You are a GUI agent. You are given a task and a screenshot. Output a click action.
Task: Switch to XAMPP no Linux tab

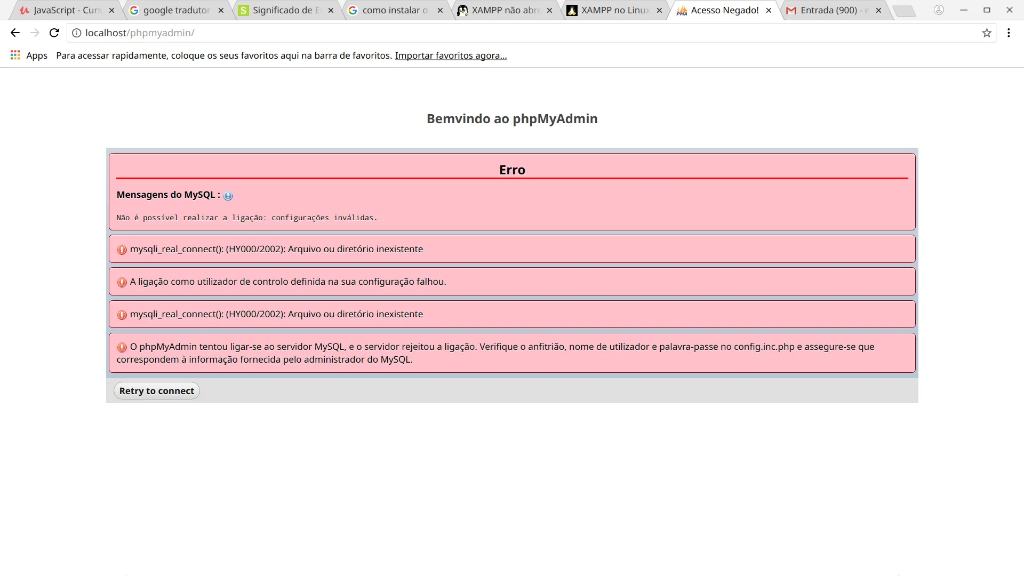(x=614, y=10)
